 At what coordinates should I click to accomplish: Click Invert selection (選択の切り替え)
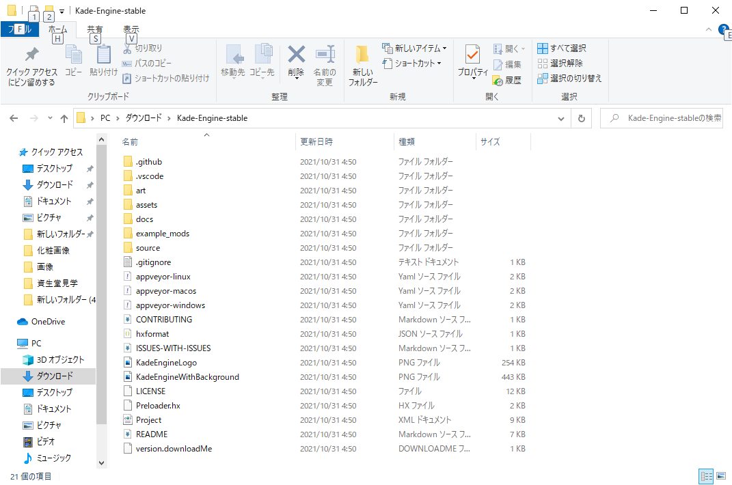click(569, 79)
